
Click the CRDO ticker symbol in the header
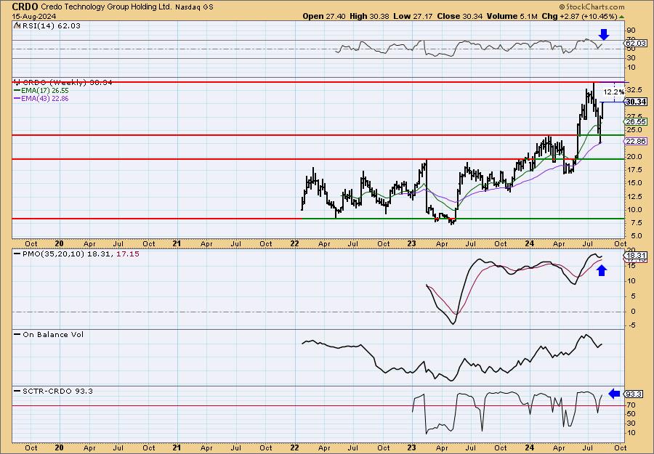[25, 7]
